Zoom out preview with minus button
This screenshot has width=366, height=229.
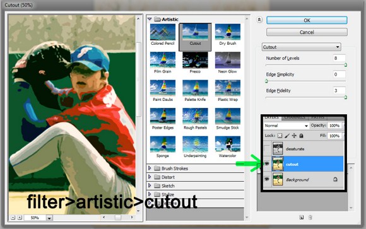[13, 218]
